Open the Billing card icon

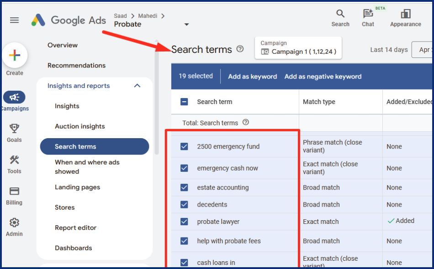[14, 191]
